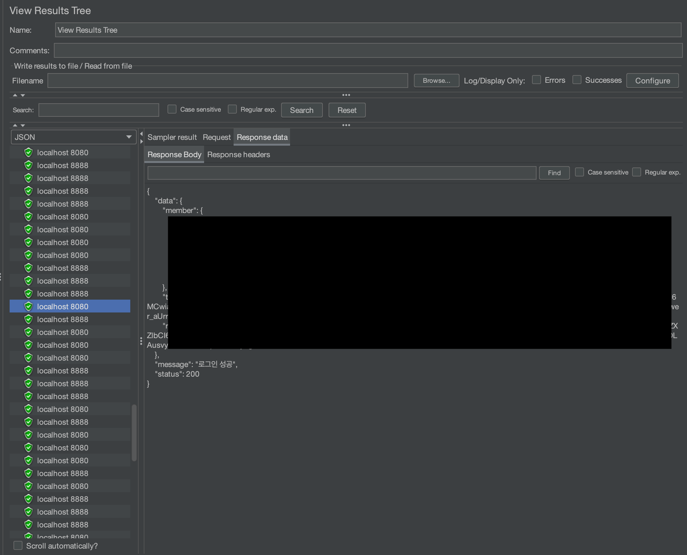Click the right expand arrow beside the JSON dropdown
This screenshot has width=687, height=555.
pos(141,141)
